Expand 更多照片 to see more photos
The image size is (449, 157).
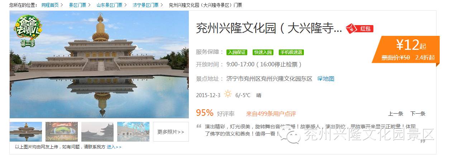171,132
